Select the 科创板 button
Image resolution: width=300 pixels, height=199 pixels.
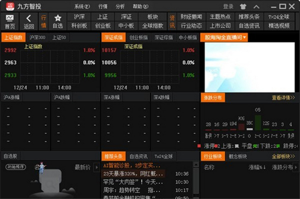(79, 25)
